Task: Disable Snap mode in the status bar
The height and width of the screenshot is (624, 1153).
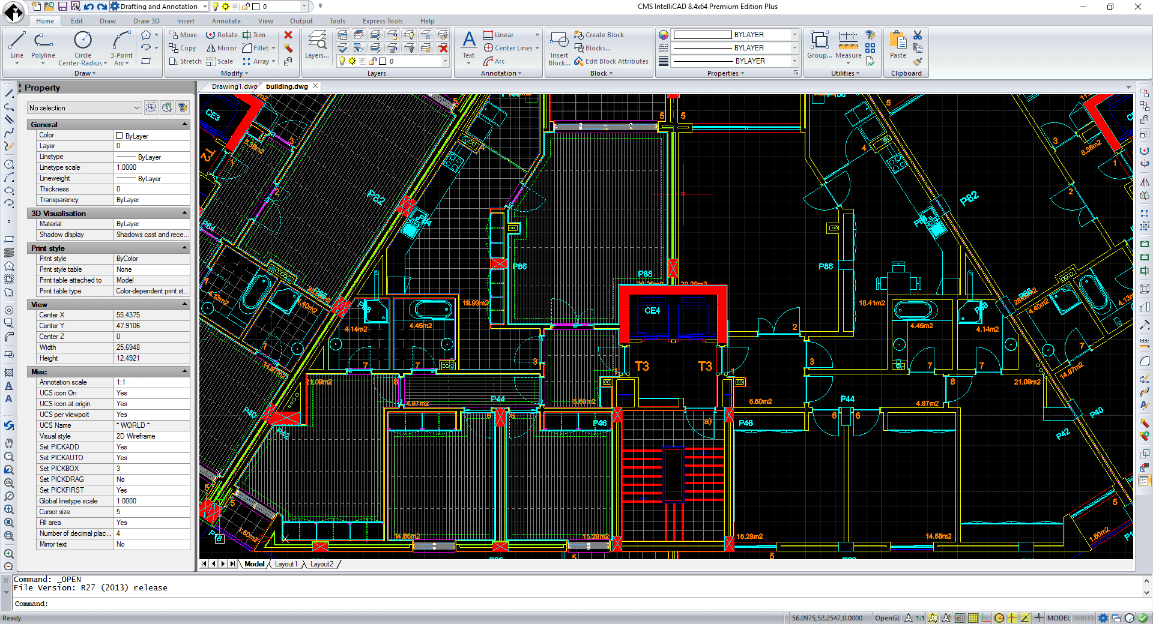Action: click(960, 618)
